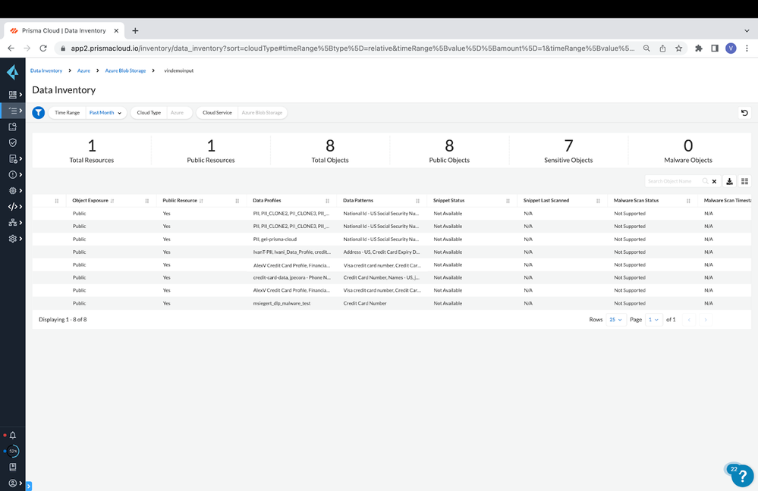Open the alerts bell icon in sidebar
Viewport: 758px width, 491px height.
[x=12, y=435]
